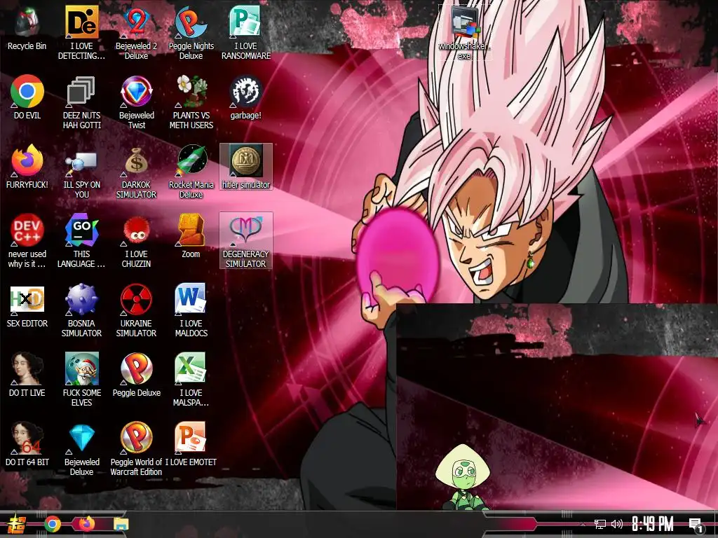
Task: Select the garbage! desktop icon
Action: tap(246, 97)
